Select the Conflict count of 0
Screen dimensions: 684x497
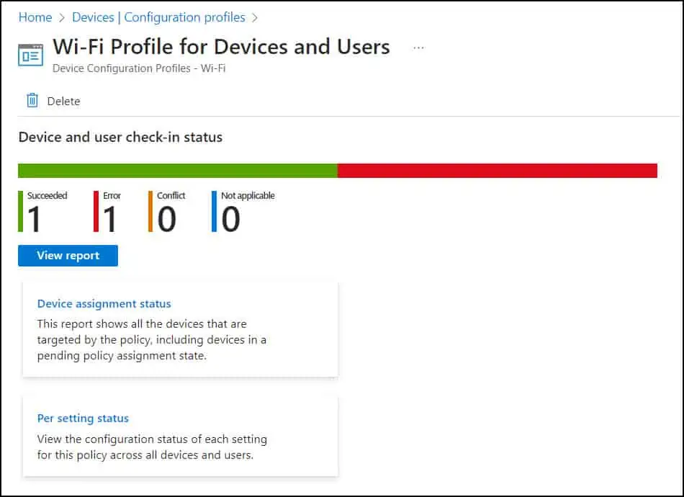[166, 219]
